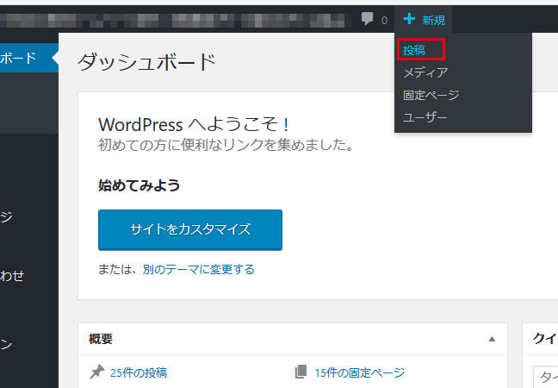
Task: Click the pushpin icon beside 25件の投稿
Action: pyautogui.click(x=96, y=372)
